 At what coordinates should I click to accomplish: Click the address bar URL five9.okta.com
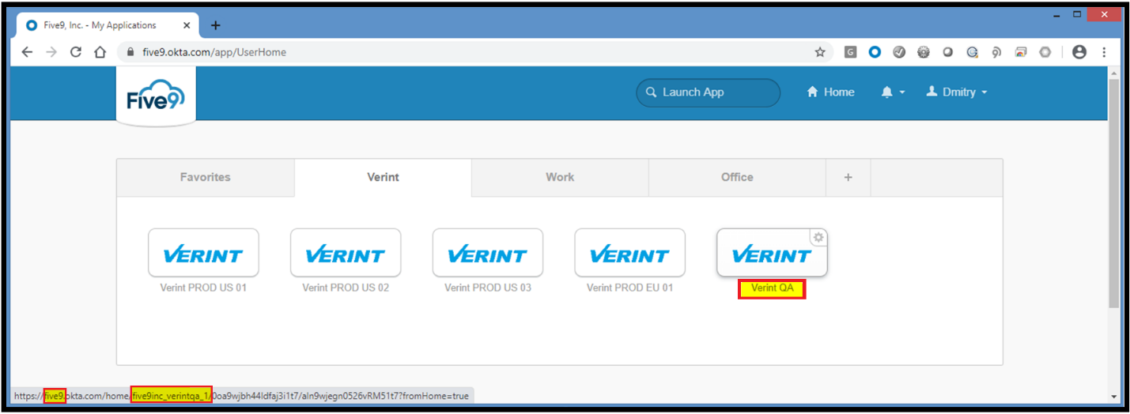[214, 52]
